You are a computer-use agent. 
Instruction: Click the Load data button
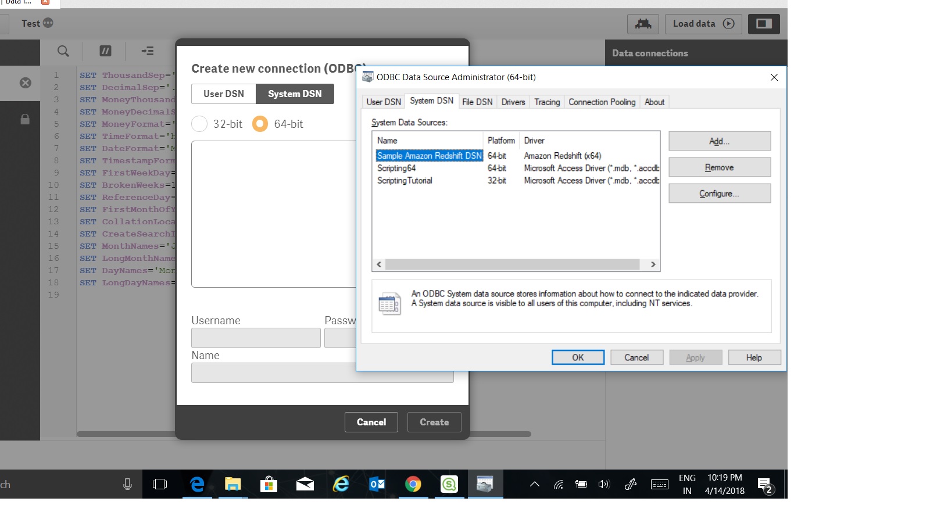point(703,24)
